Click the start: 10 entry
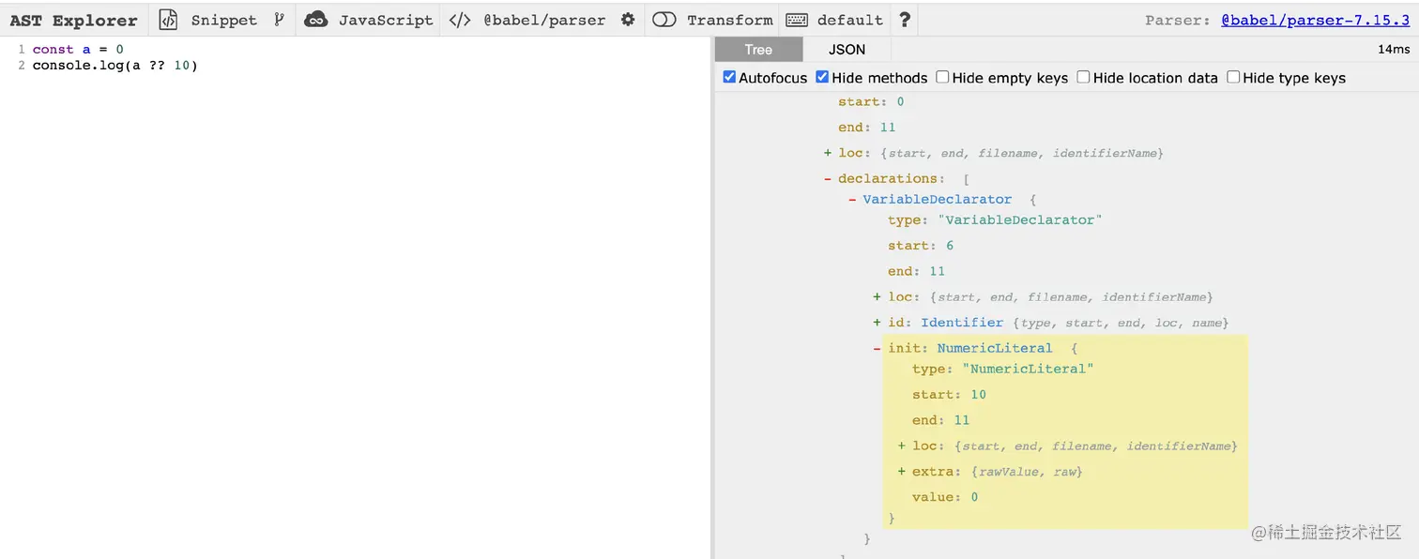Screen dimensions: 1419x559 [x=949, y=395]
